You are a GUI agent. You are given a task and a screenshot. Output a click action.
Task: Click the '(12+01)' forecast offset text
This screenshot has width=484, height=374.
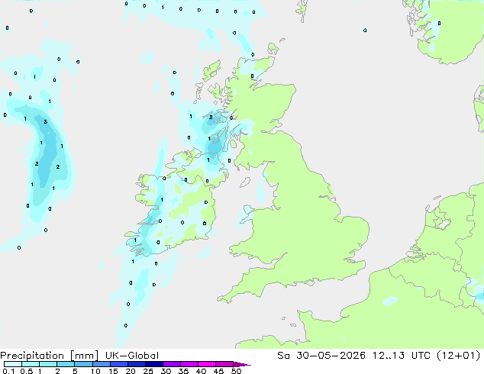tap(459, 356)
